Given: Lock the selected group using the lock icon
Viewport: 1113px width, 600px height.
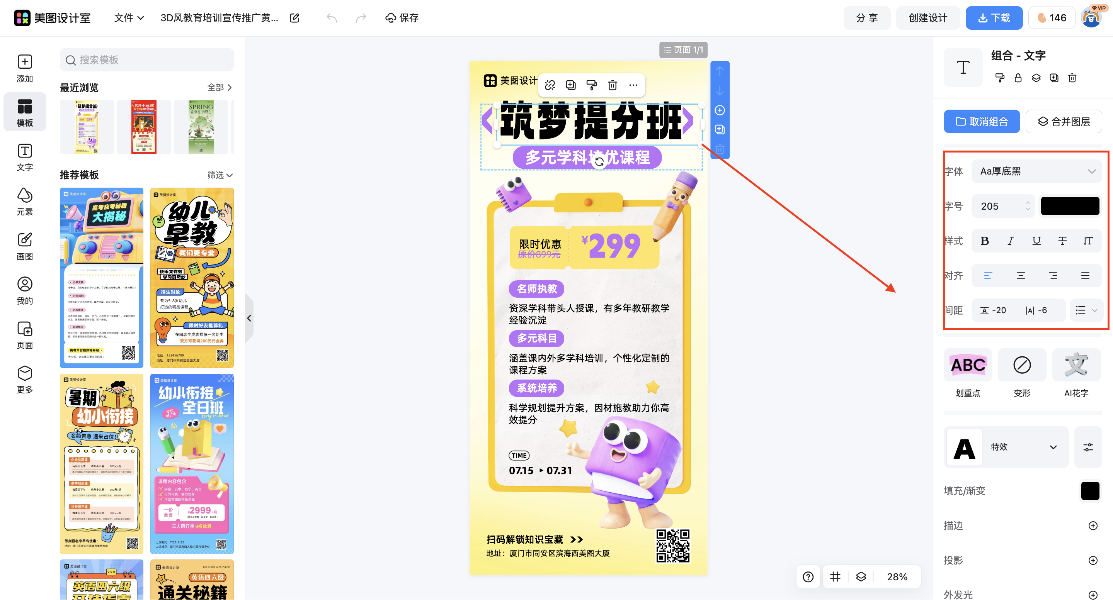Looking at the screenshot, I should 1018,78.
